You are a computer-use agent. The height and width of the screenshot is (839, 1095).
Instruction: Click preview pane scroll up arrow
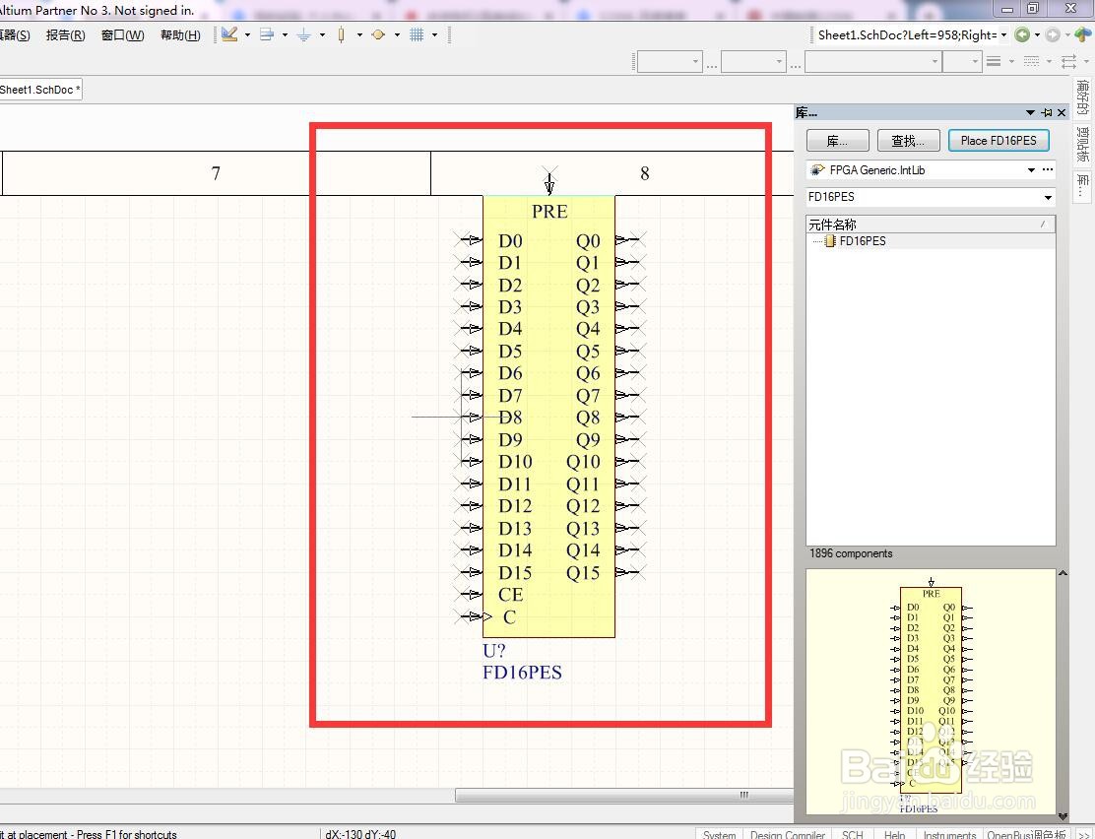tap(1063, 573)
